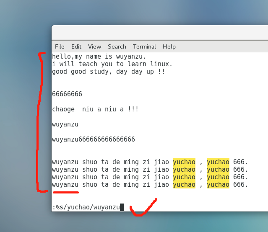The image size is (268, 232).
Task: Select the "chaoge niu a niu a !!!" line
Action: pos(95,109)
